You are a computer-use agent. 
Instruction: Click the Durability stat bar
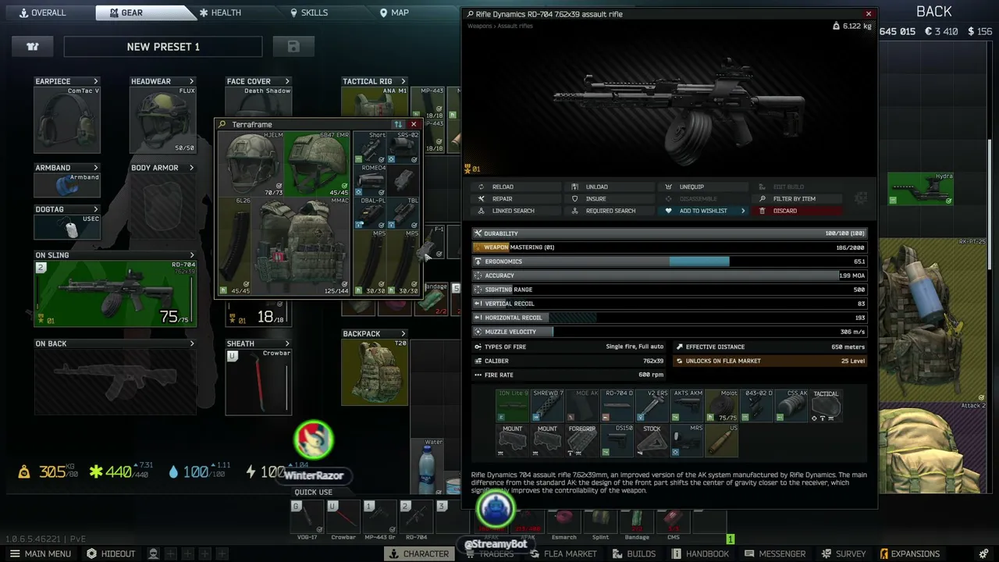coord(670,233)
